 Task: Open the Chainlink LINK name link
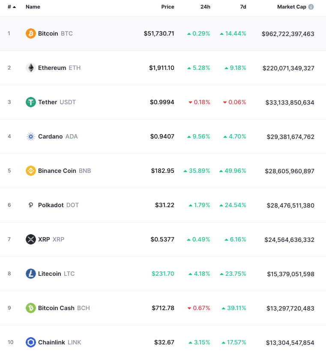[60, 342]
